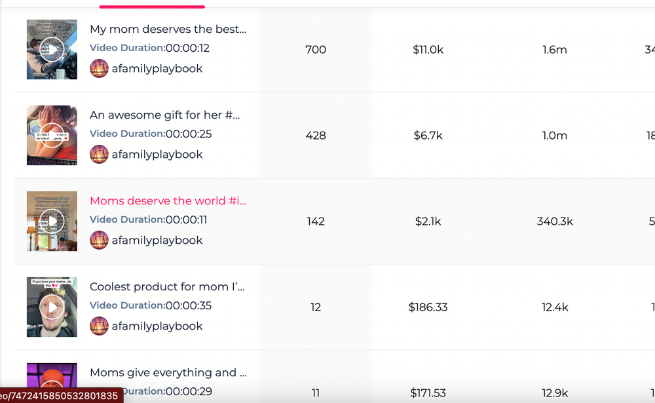Click afamilyplaybook avatar in third row
The height and width of the screenshot is (403, 655).
(99, 240)
